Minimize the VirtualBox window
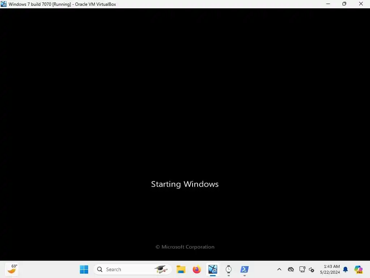 (328, 4)
